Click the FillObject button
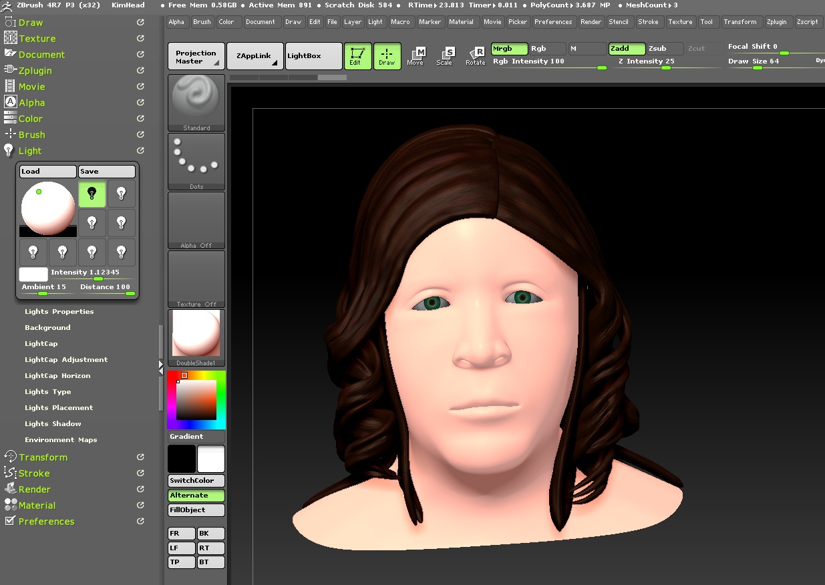 [196, 510]
